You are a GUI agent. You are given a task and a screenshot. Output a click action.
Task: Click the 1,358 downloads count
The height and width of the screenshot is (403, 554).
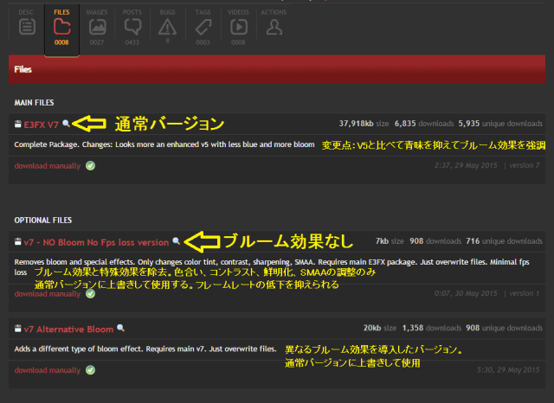432,328
